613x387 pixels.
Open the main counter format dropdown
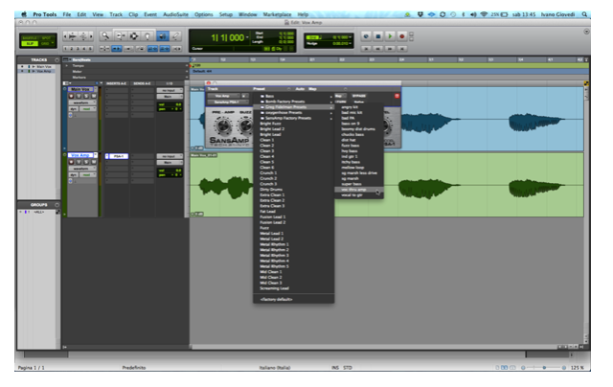pos(247,37)
